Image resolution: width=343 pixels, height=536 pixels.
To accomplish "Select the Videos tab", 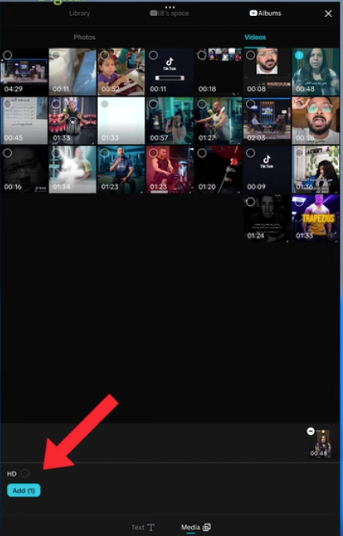I will click(255, 37).
